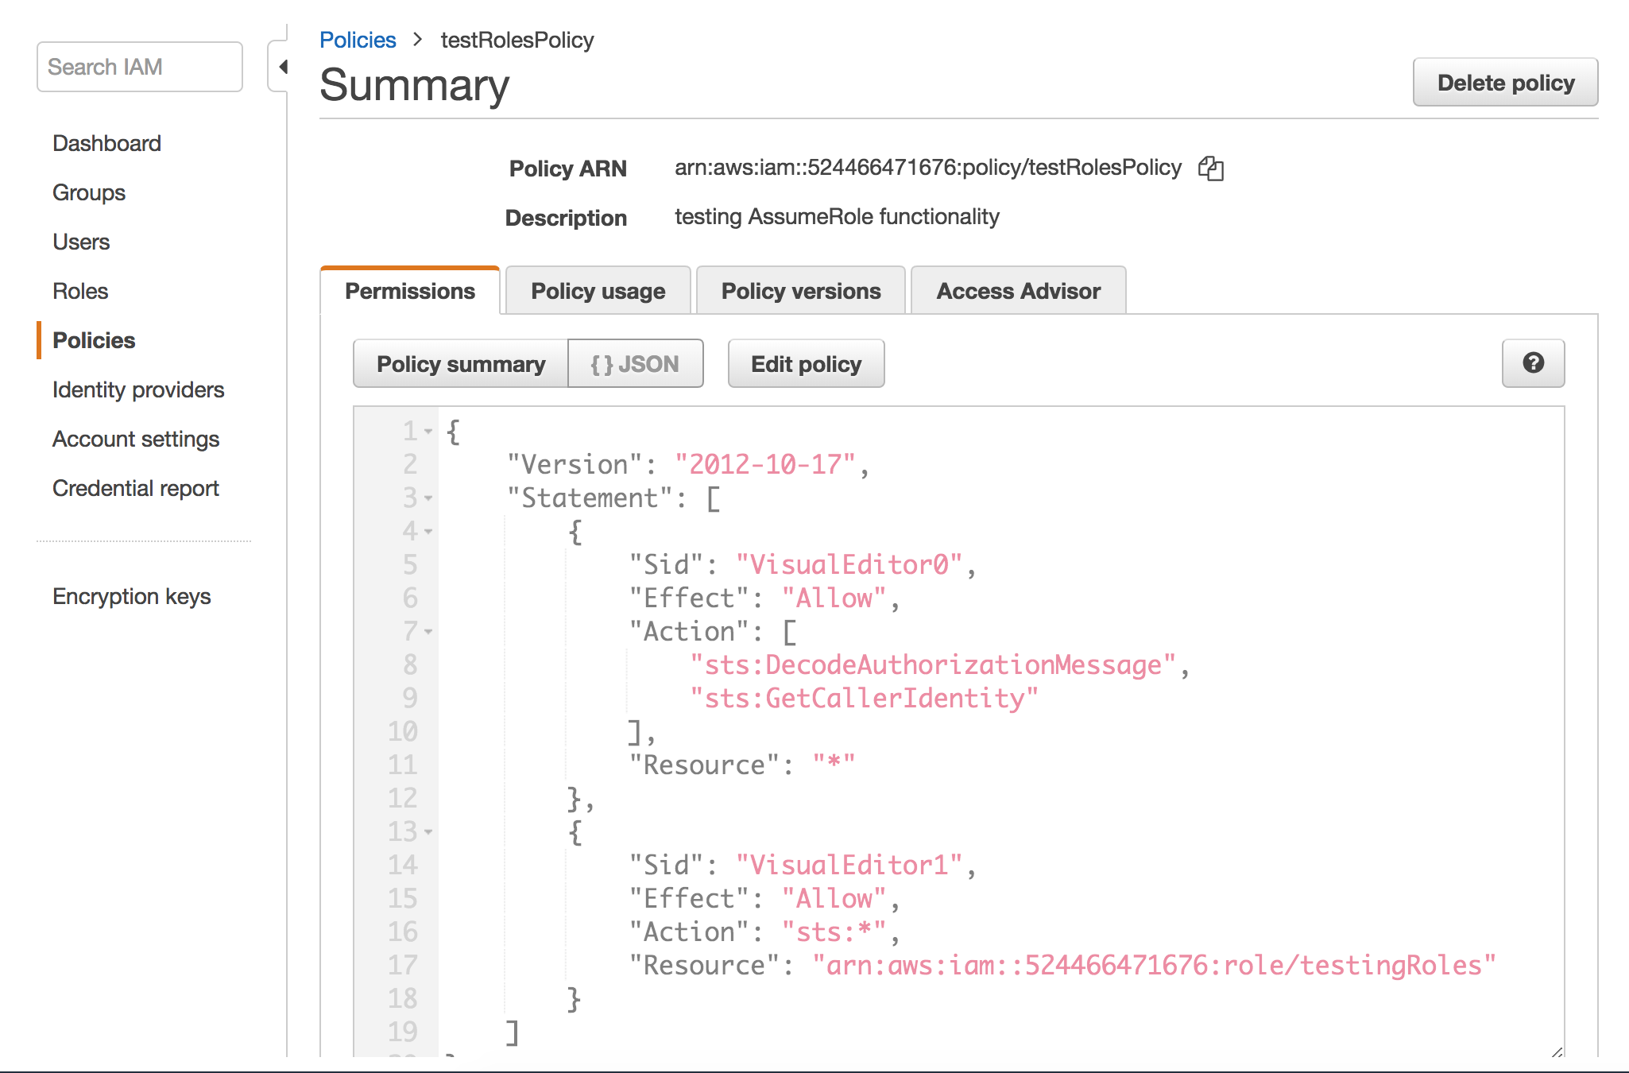The width and height of the screenshot is (1629, 1073).
Task: Select the Roles item in the navigation
Action: [79, 291]
